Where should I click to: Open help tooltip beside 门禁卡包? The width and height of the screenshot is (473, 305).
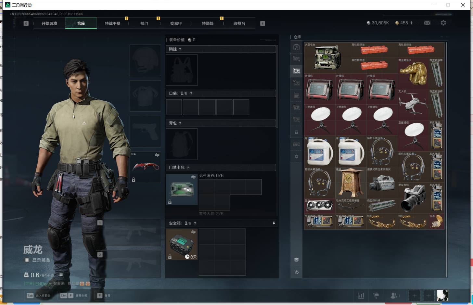click(188, 168)
